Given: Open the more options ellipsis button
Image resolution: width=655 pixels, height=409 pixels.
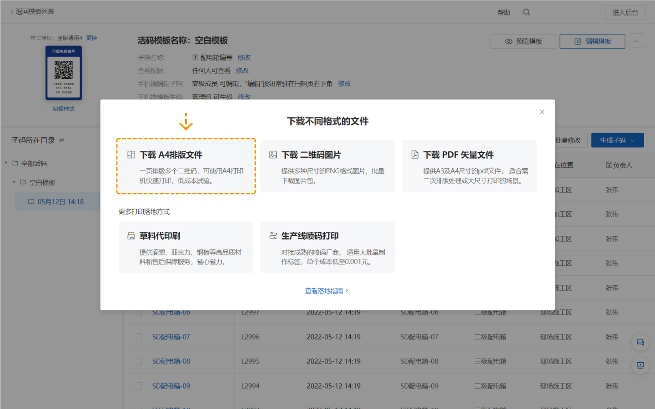Looking at the screenshot, I should [636, 41].
